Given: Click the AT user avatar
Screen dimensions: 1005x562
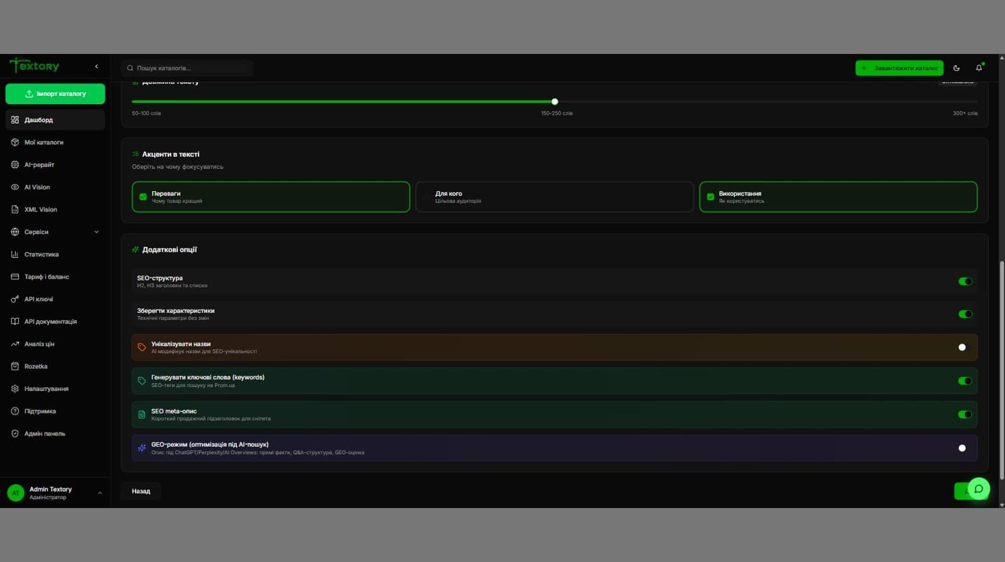Looking at the screenshot, I should [x=16, y=493].
